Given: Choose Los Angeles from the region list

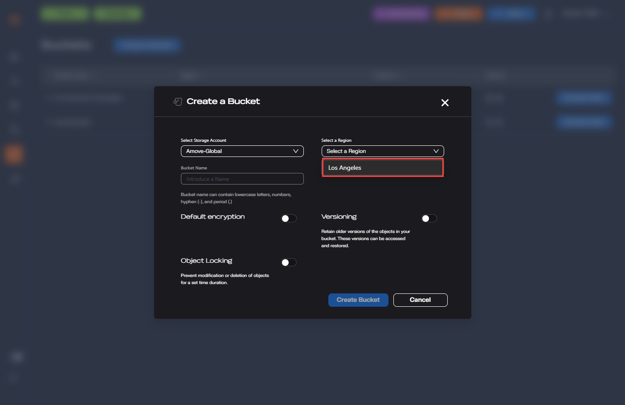Looking at the screenshot, I should (x=382, y=168).
